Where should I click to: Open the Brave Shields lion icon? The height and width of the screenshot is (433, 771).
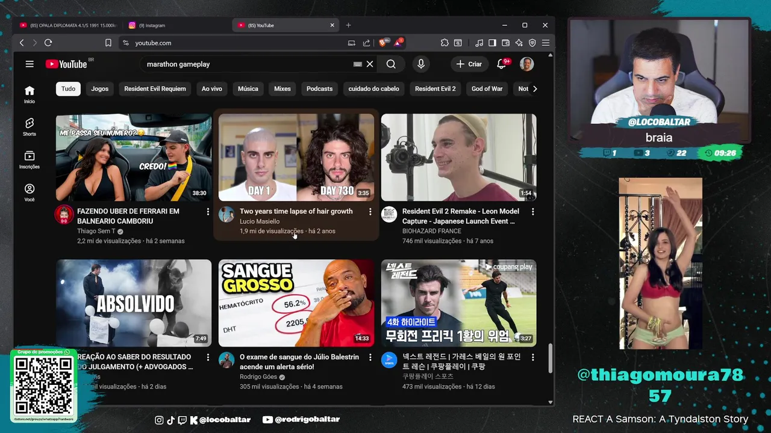[382, 43]
